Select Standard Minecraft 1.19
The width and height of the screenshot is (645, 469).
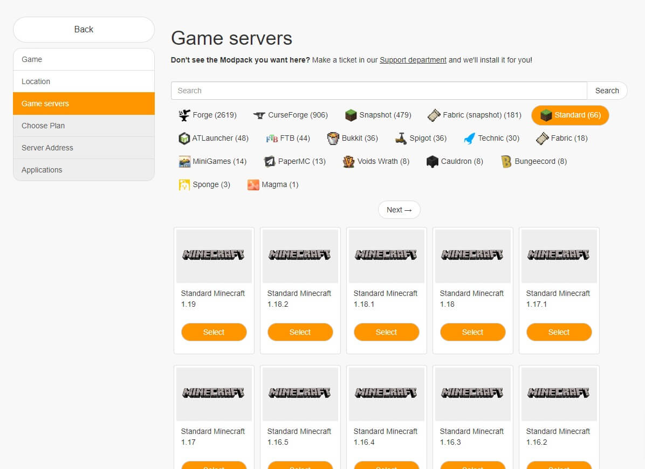click(214, 332)
